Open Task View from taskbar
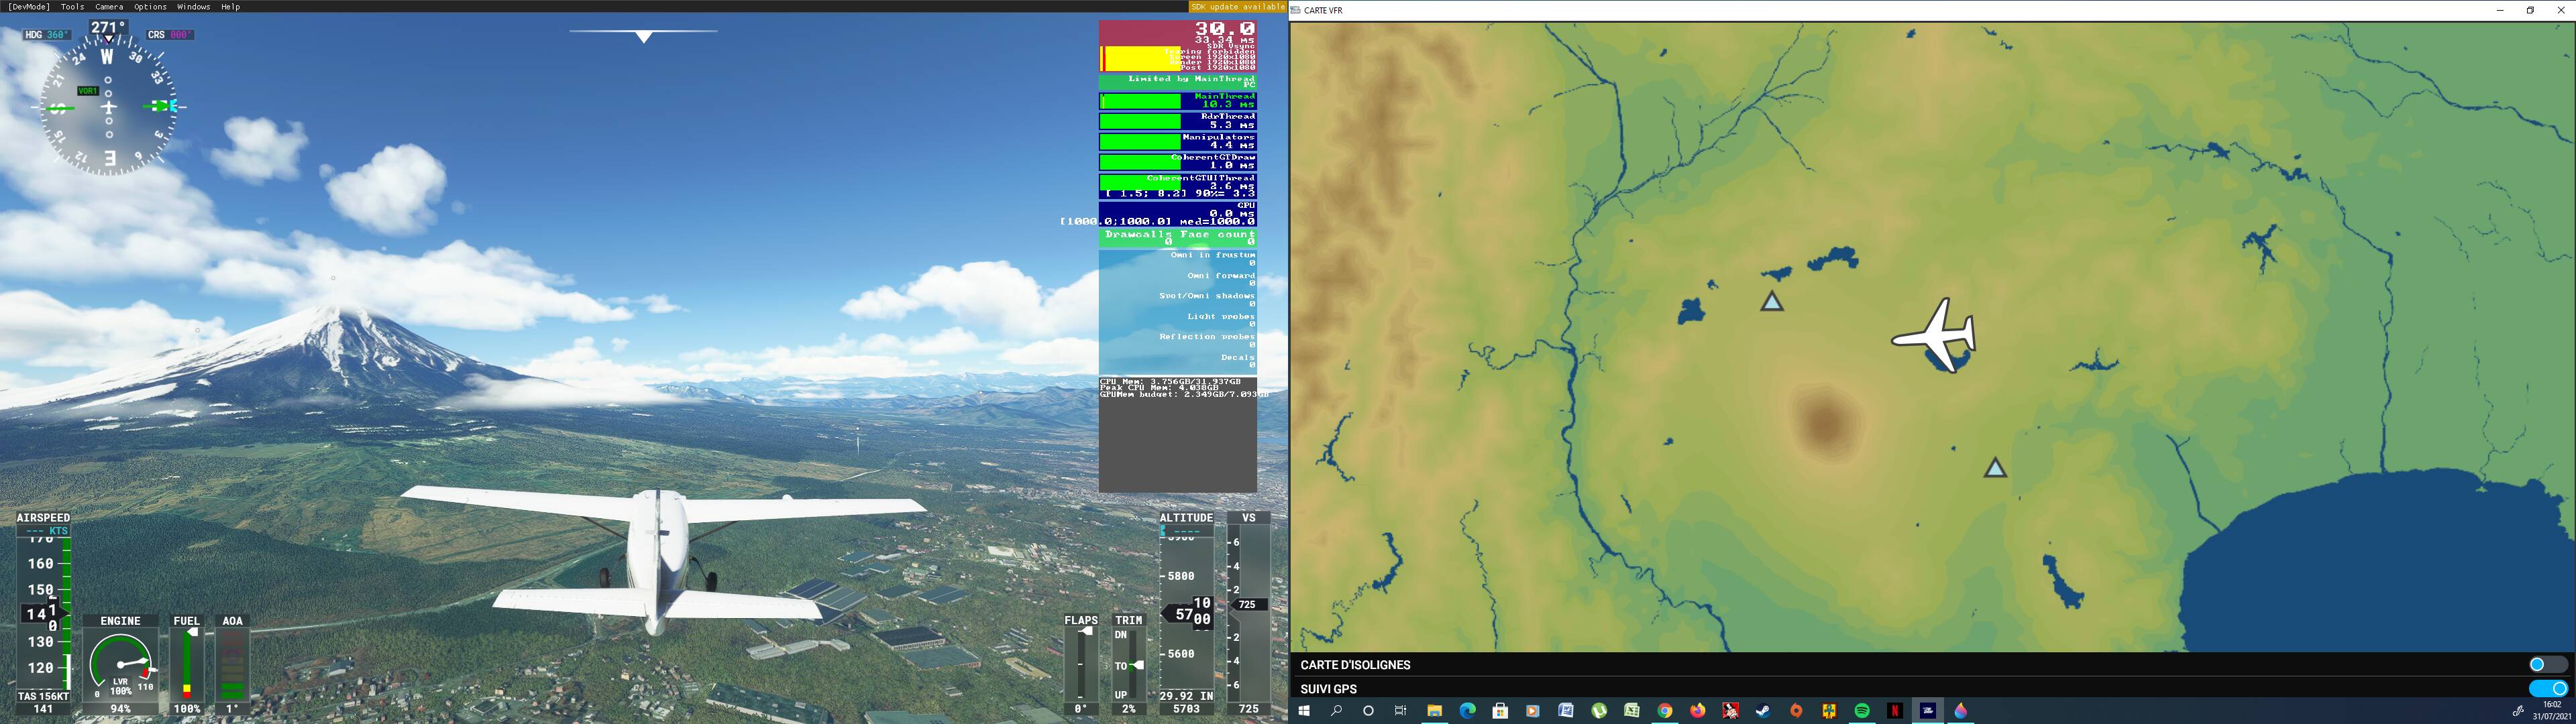Screen dimensions: 2576x724 tap(1401, 711)
